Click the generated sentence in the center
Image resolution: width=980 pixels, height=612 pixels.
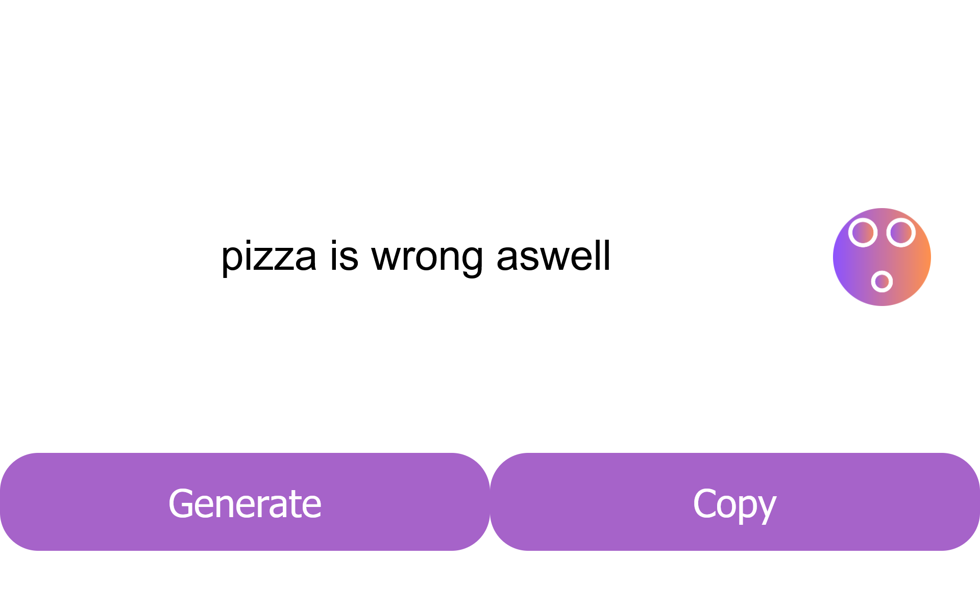tap(415, 256)
